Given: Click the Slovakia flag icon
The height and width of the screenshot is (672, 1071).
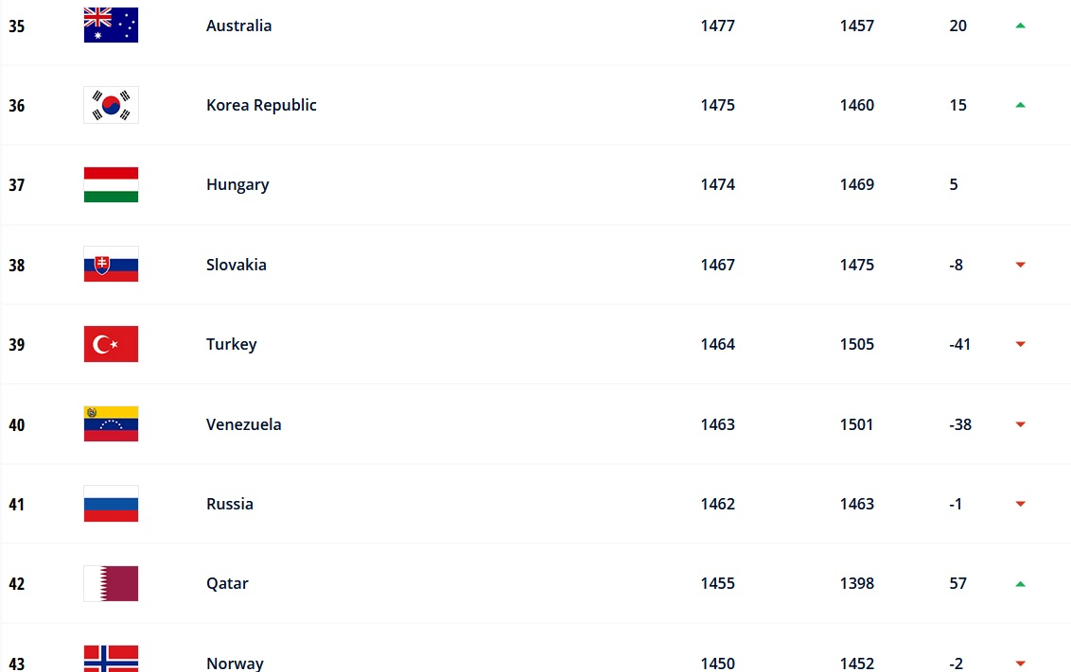Looking at the screenshot, I should click(111, 265).
